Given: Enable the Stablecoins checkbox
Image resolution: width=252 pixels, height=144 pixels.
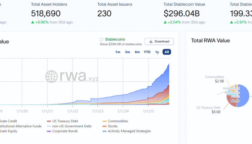Looking at the screenshot, I should pos(101,40).
